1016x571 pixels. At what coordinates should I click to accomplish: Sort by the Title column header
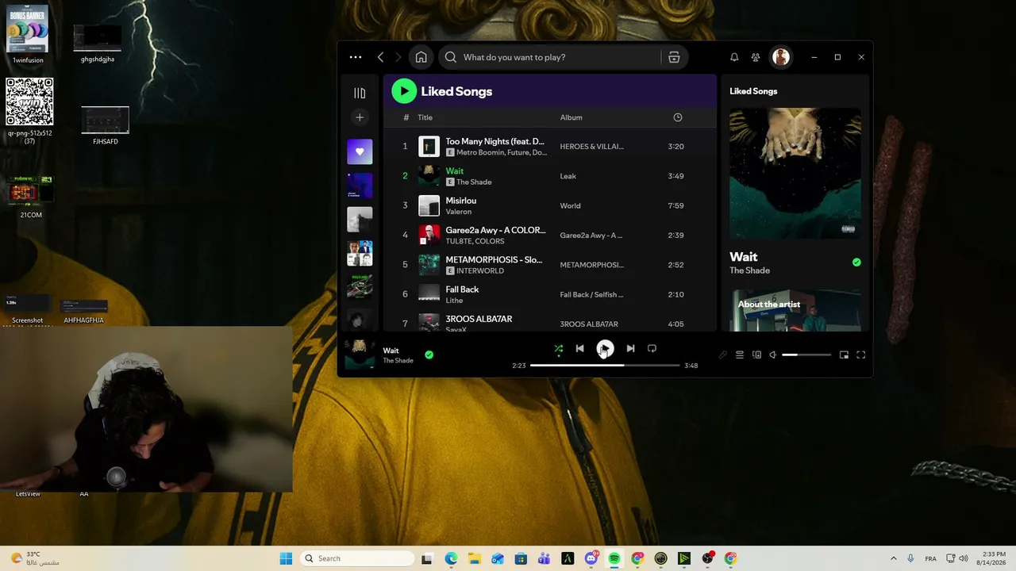(x=425, y=117)
